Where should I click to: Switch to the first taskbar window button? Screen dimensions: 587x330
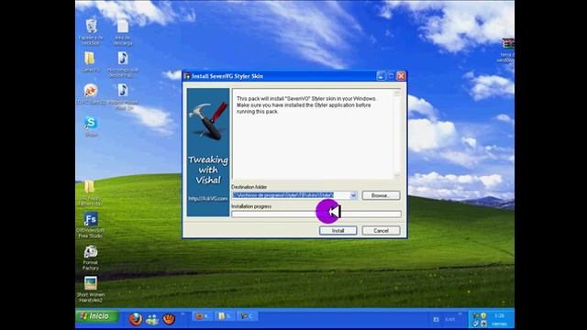[x=203, y=316]
